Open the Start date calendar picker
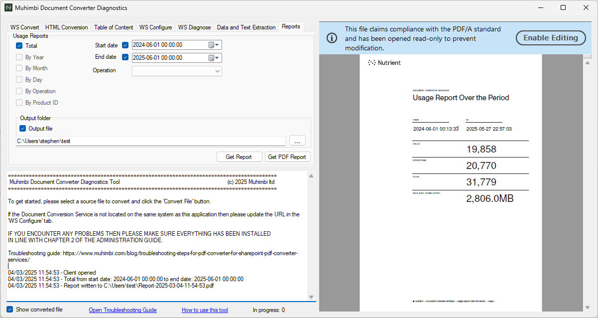The image size is (598, 318). point(214,45)
